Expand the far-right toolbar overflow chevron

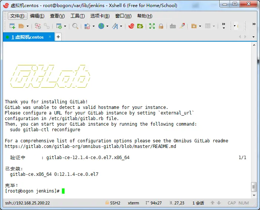pyautogui.click(x=254, y=24)
